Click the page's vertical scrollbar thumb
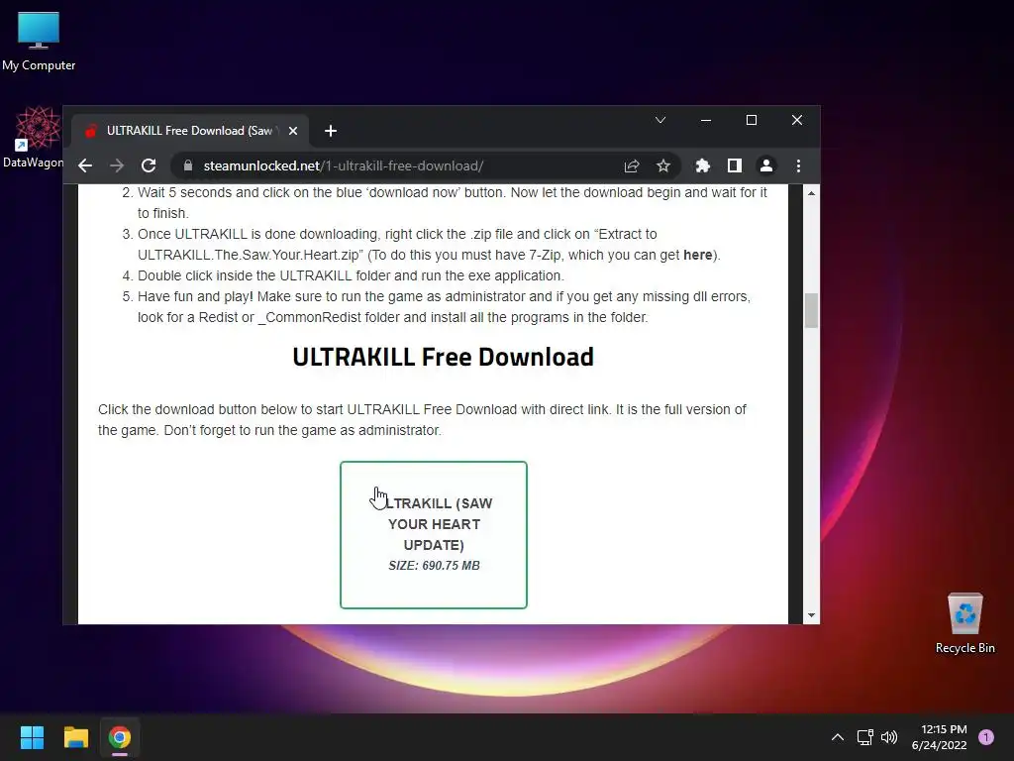The image size is (1014, 761). tap(811, 310)
